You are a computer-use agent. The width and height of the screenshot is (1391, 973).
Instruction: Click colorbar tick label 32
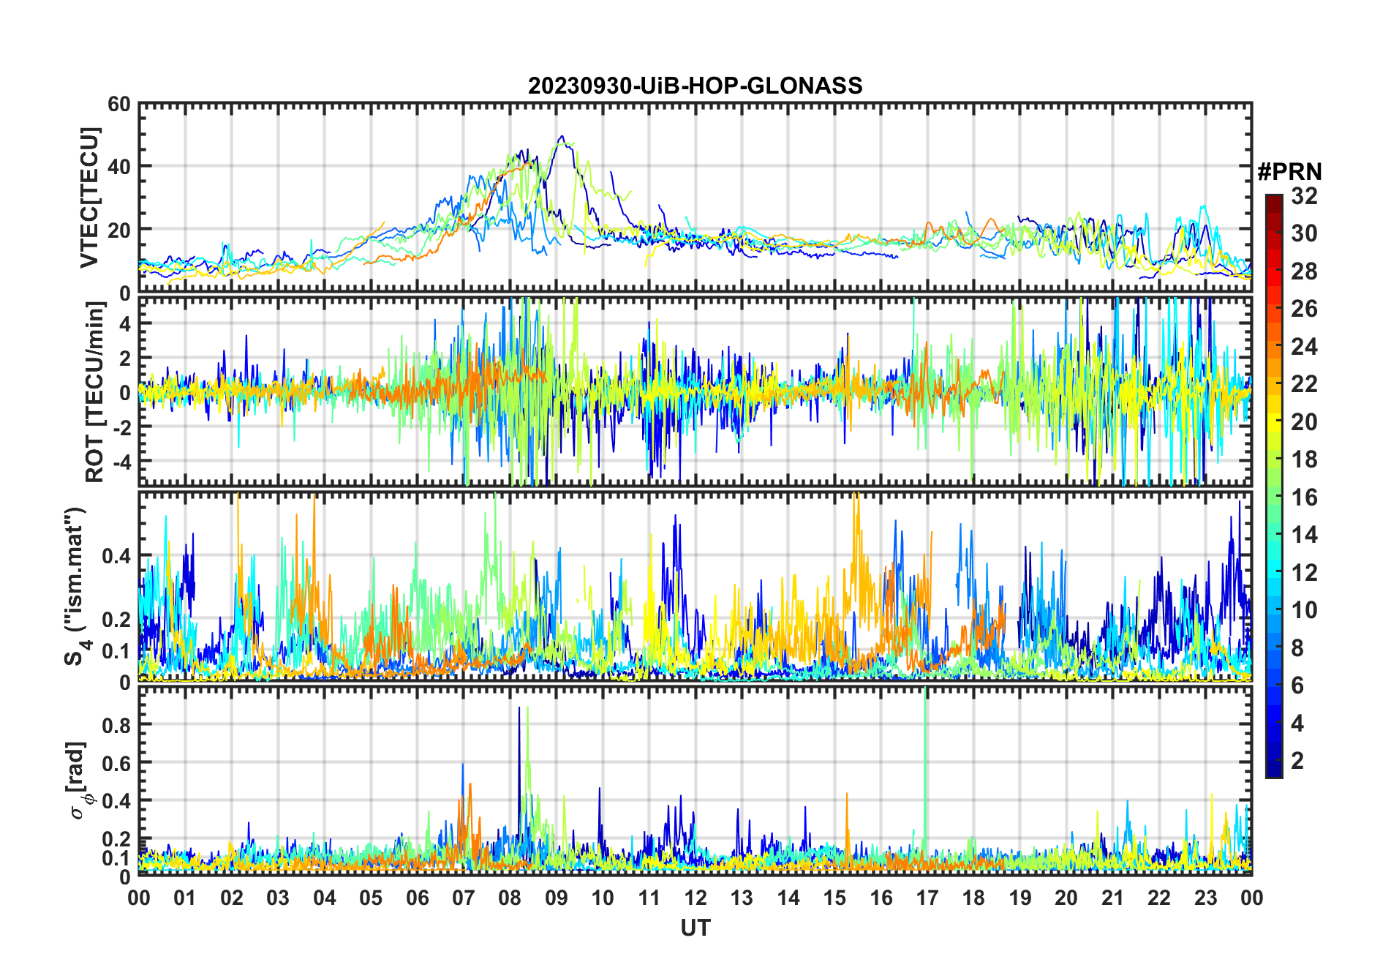click(1304, 196)
